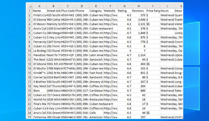Click the Name header cell
209x121 pixels.
[39, 11]
